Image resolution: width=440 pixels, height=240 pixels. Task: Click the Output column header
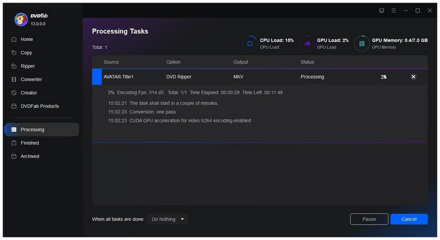pyautogui.click(x=241, y=62)
